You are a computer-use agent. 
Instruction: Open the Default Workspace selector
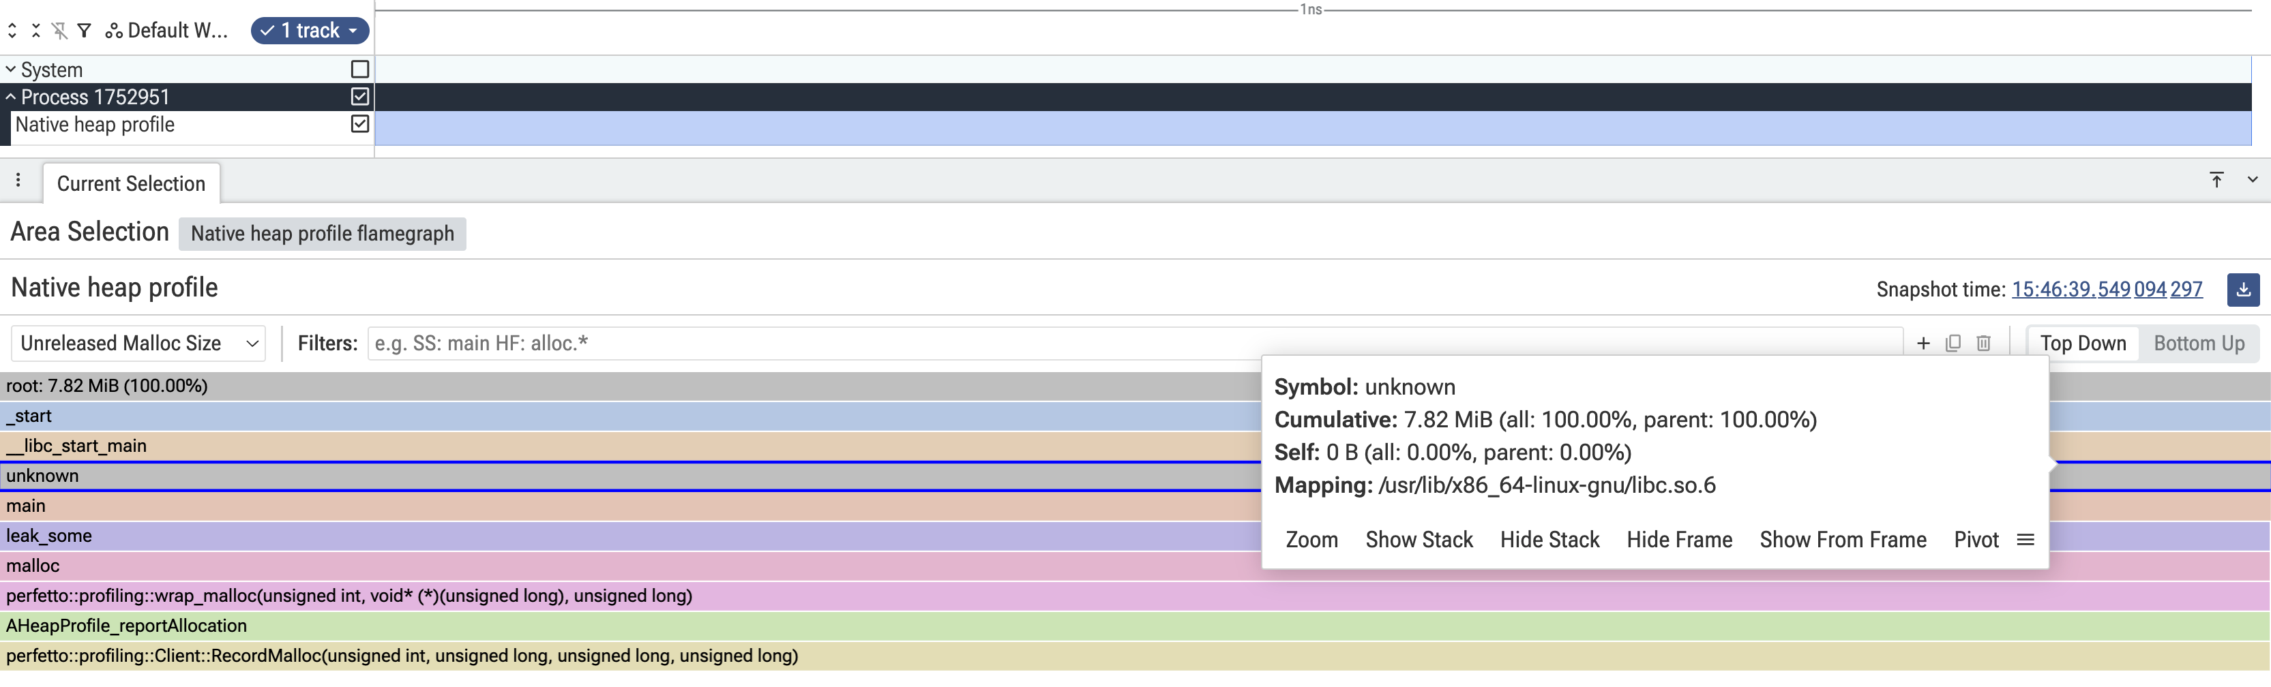[x=166, y=31]
